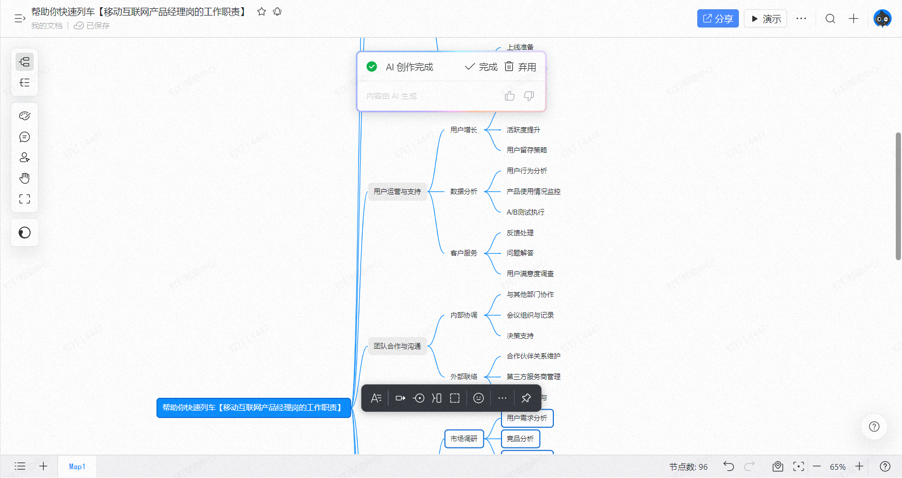Switch to Map1 sheet tab
Screen dimensions: 902x478
tap(77, 467)
